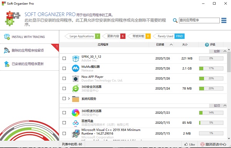Image resolution: width=231 pixels, height=148 pixels.
Task: Expand the 系统和服务 group arrow
Action: point(69,98)
